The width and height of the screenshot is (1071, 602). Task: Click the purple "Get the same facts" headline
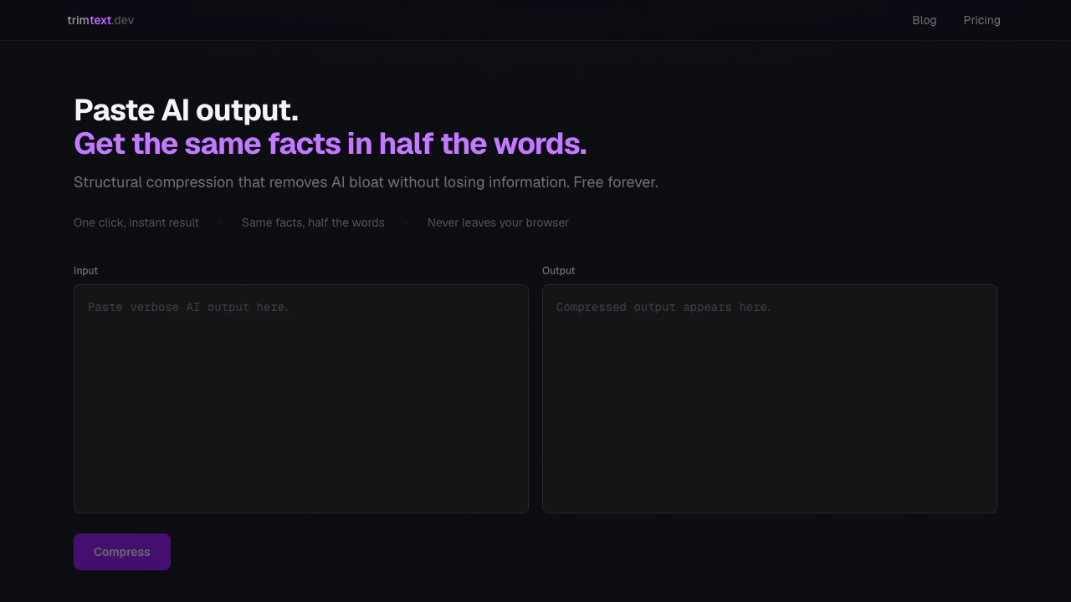tap(331, 144)
